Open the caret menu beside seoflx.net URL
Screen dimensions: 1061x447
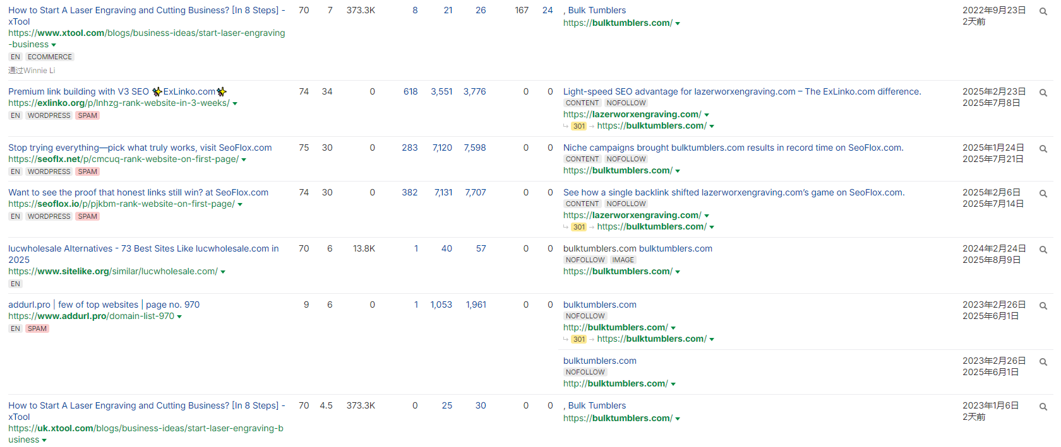coord(244,160)
